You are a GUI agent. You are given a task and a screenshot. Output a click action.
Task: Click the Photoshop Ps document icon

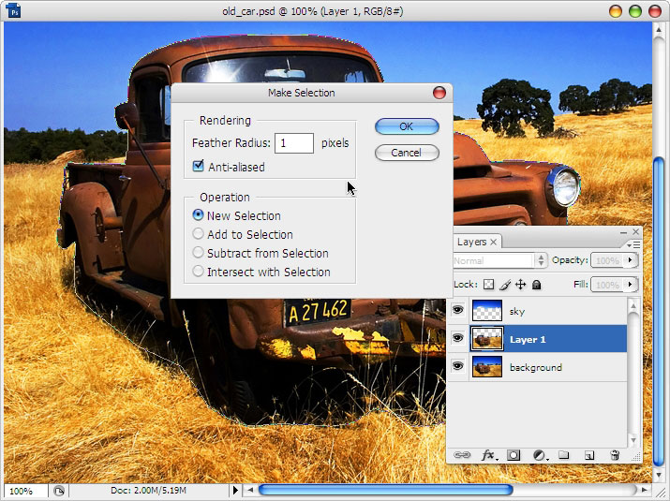[x=13, y=10]
